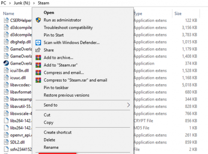208x154 pixels.
Task: Select the icui18n.dll file name
Action: [19, 71]
